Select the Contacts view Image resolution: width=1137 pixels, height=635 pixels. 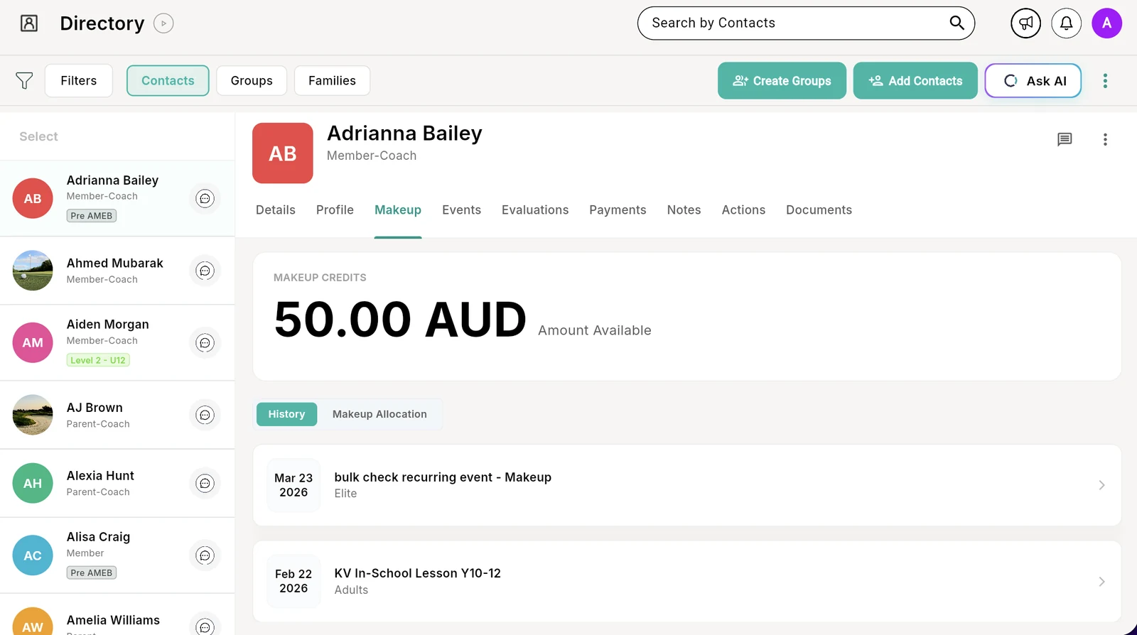(168, 81)
